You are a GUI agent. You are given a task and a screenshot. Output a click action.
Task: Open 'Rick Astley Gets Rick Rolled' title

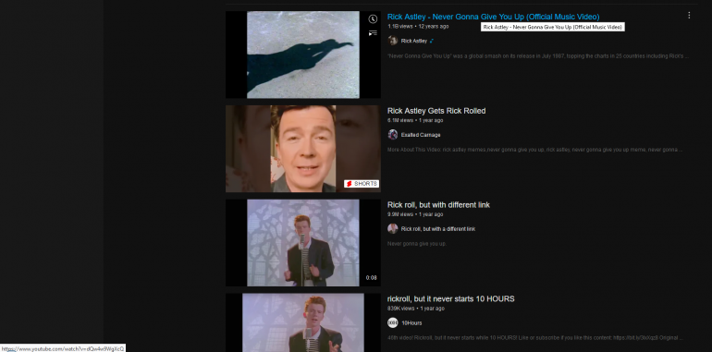pyautogui.click(x=436, y=111)
